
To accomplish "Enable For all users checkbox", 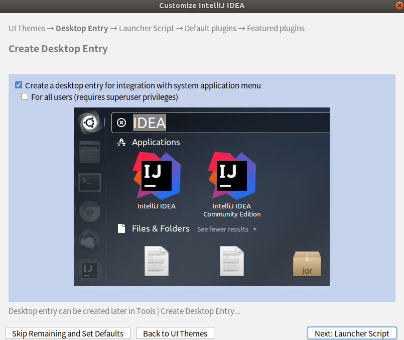I will click(25, 96).
